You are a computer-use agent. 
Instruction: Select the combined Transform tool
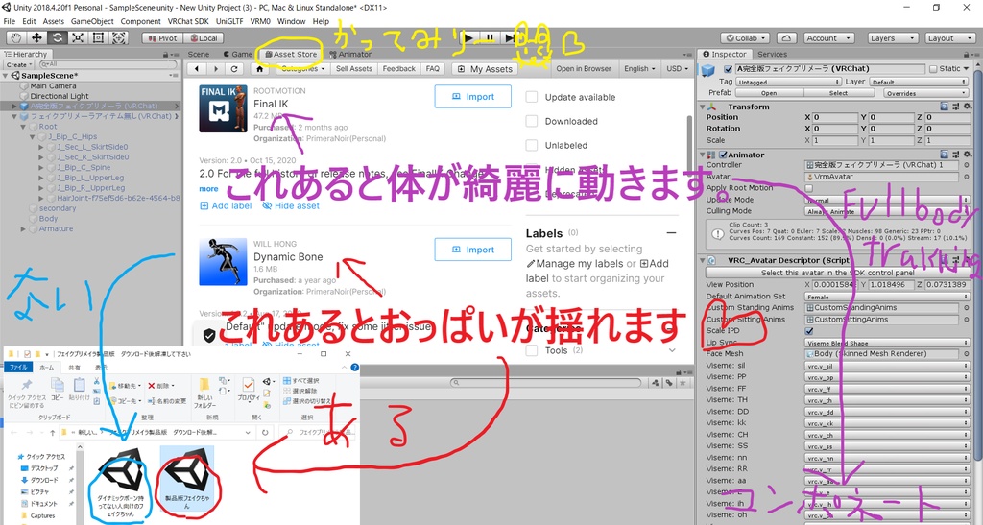[x=119, y=37]
